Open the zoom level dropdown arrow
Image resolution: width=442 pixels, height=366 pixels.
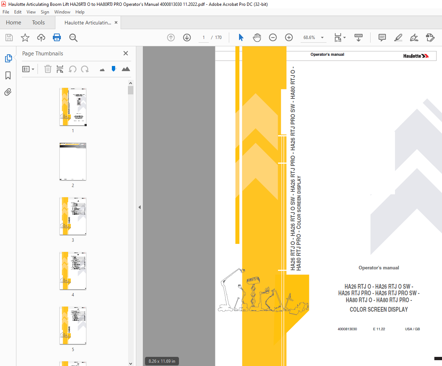point(322,38)
